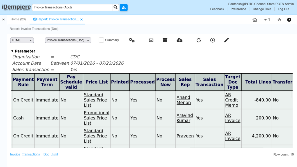Close the Report: Invoice Transaction tab
The image size is (297, 167).
[x=82, y=19]
